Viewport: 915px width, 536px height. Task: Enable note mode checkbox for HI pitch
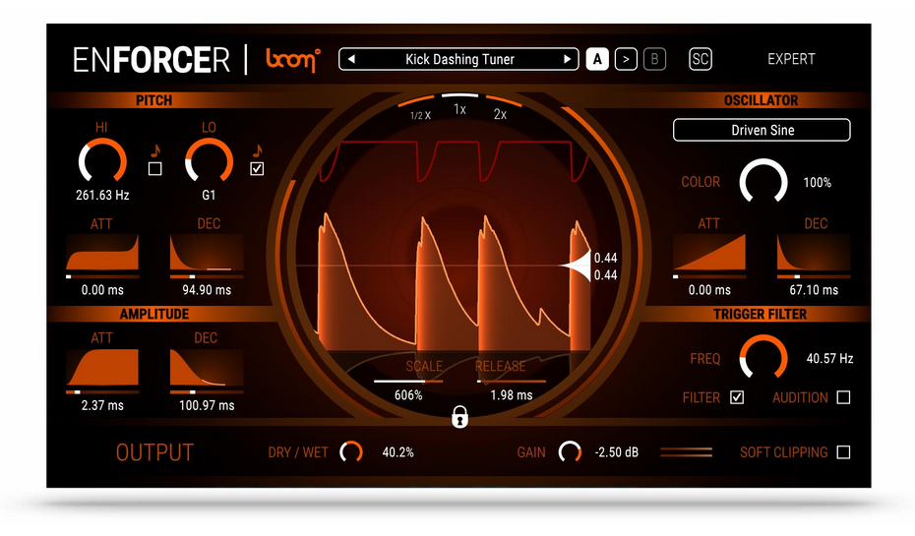[x=155, y=169]
